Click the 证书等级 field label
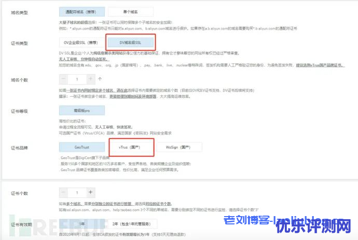The image size is (358, 240). coord(19,111)
